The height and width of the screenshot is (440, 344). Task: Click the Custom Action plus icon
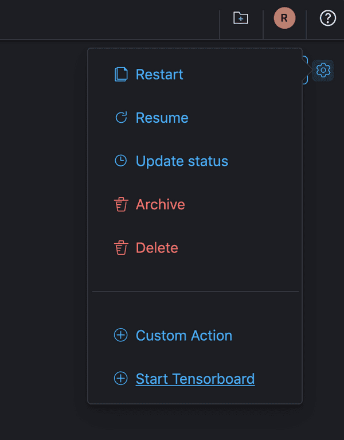coord(121,336)
